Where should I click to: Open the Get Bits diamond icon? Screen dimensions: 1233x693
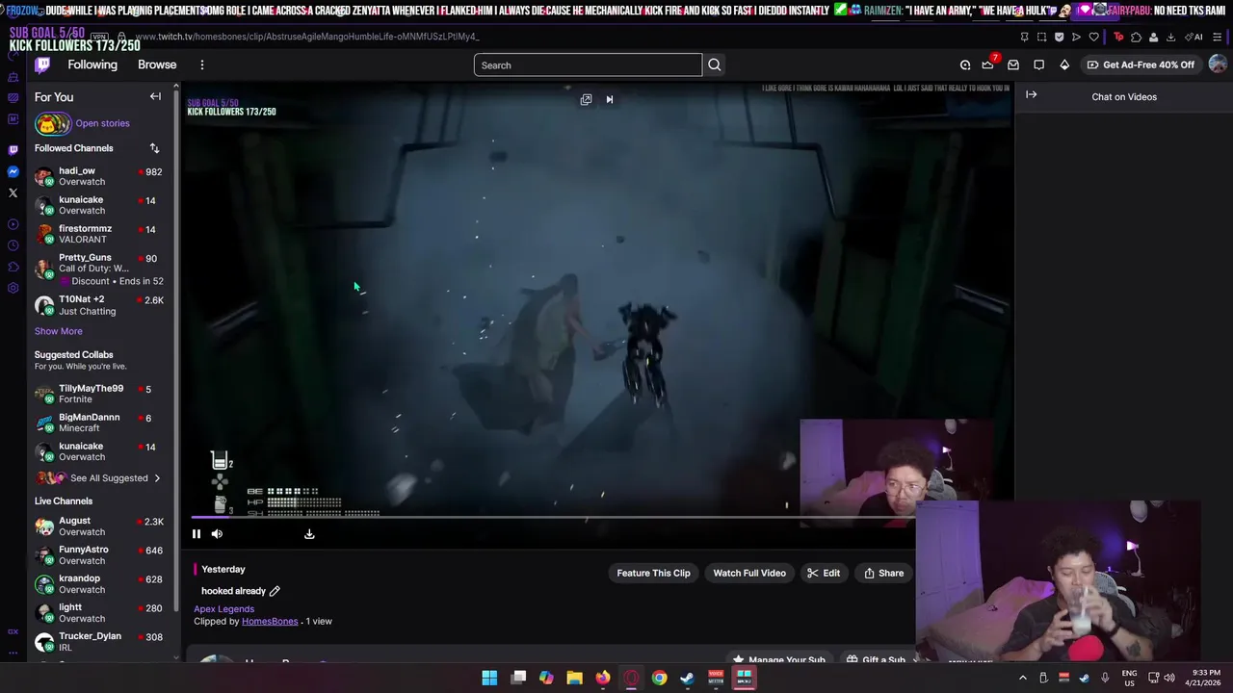1064,64
